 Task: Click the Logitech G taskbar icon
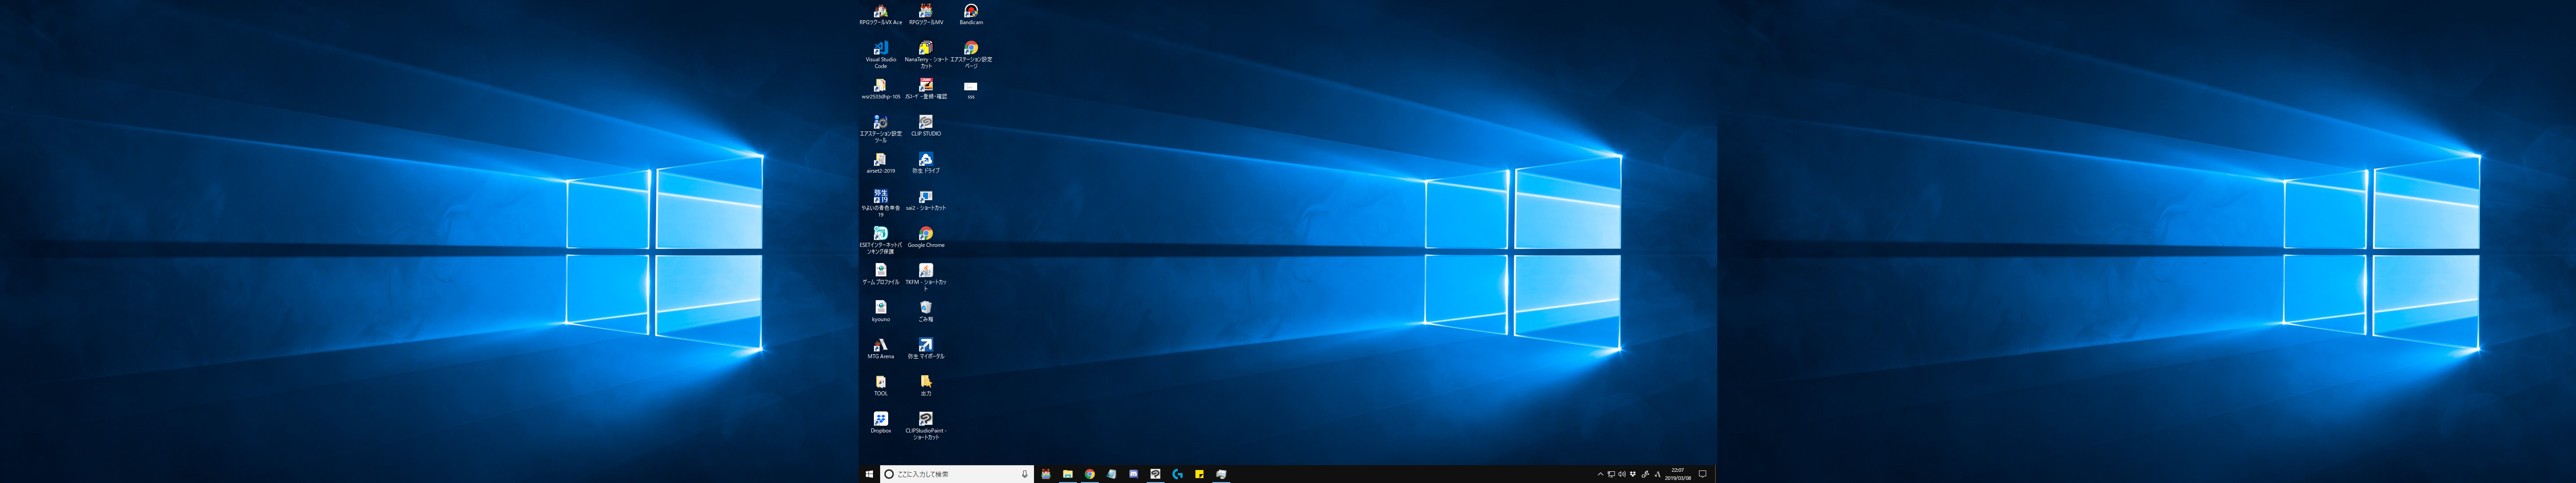1177,474
